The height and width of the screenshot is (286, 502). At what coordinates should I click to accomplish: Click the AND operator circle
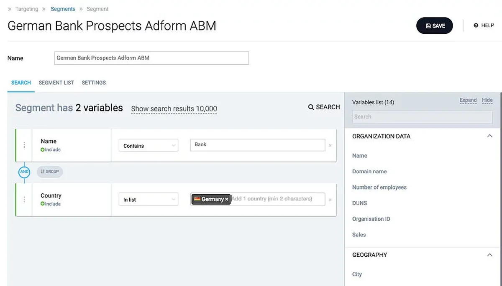[24, 172]
